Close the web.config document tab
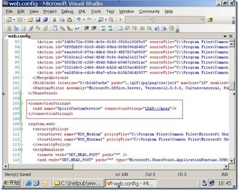This screenshot has width=238, height=190. [x=231, y=36]
